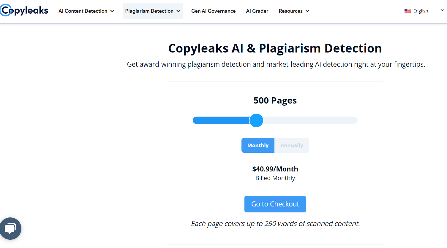447x248 pixels.
Task: Open AI Grader page
Action: click(257, 11)
